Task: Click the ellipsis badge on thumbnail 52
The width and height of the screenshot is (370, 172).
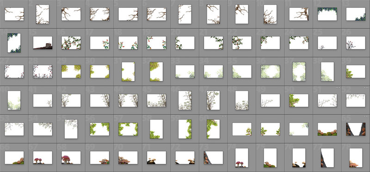Action: click(x=366, y=87)
